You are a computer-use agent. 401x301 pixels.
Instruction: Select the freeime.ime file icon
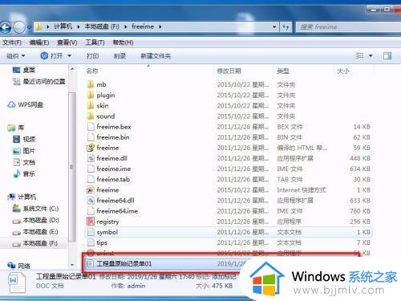pyautogui.click(x=91, y=169)
